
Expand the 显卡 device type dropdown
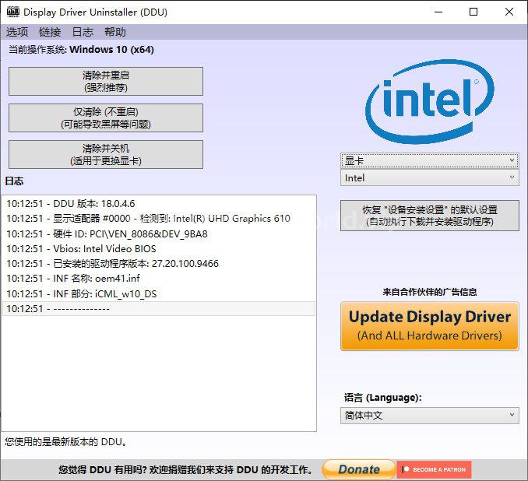tap(430, 160)
